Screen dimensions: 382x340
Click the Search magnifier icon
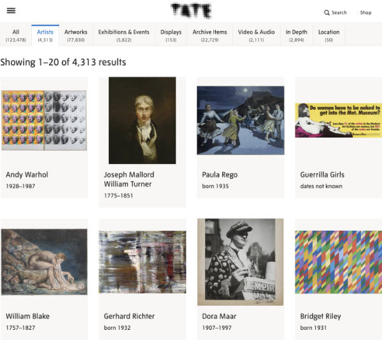pos(327,13)
